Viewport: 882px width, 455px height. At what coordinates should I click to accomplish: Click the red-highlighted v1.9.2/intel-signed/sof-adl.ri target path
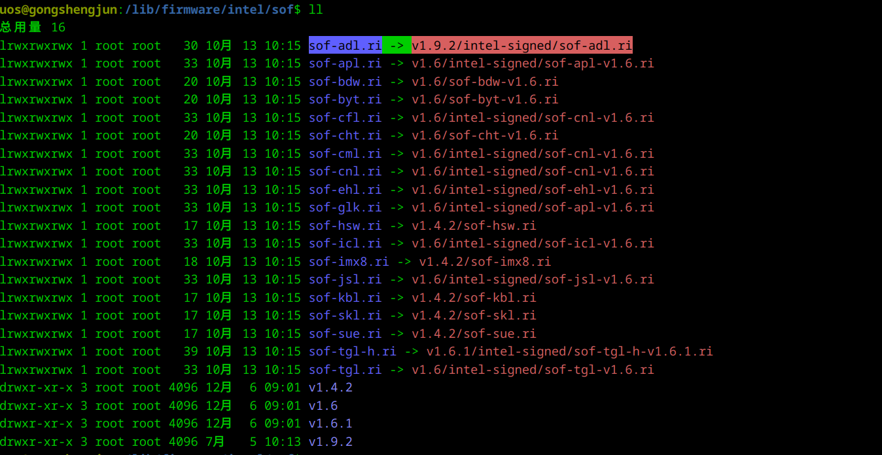521,45
